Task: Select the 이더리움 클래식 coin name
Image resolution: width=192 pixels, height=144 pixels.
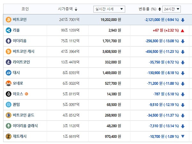Action: [x=25, y=126]
